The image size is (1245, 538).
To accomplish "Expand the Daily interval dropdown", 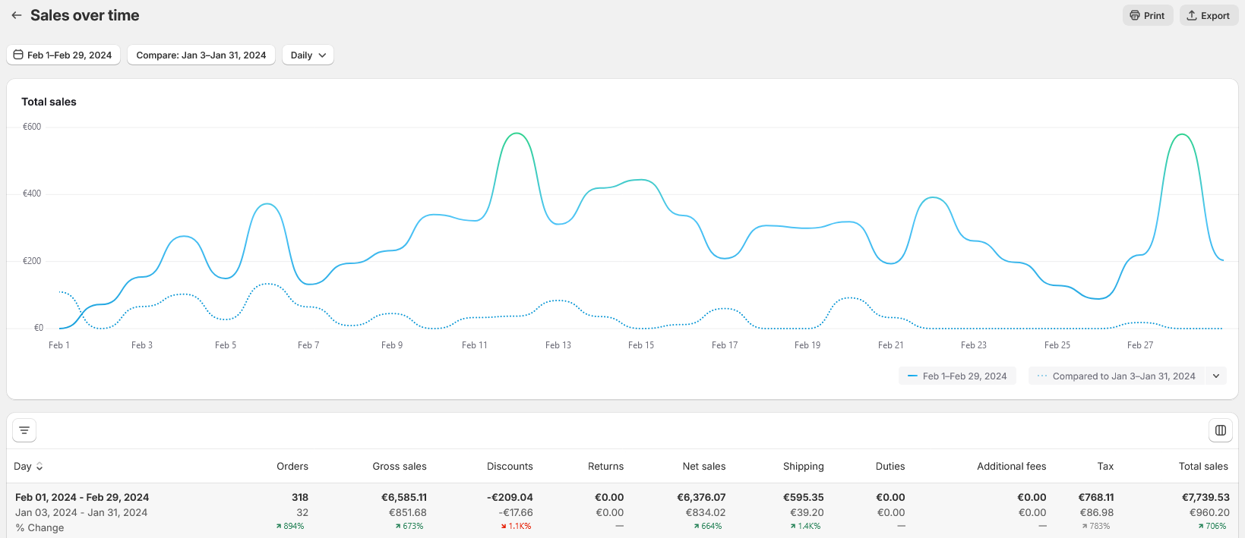I will click(308, 55).
